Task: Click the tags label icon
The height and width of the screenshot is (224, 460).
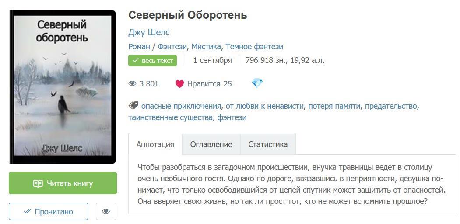Action: pos(133,106)
